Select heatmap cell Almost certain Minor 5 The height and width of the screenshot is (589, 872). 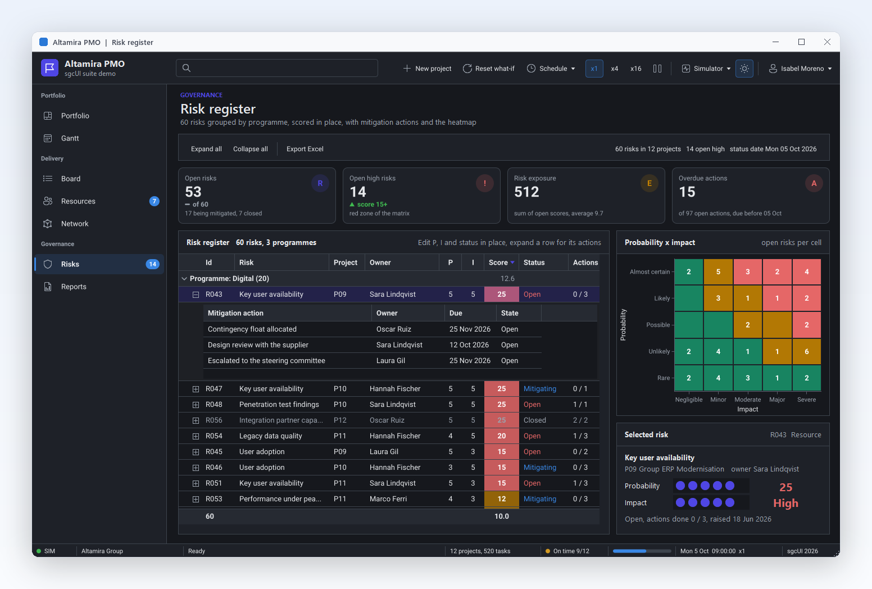[718, 272]
